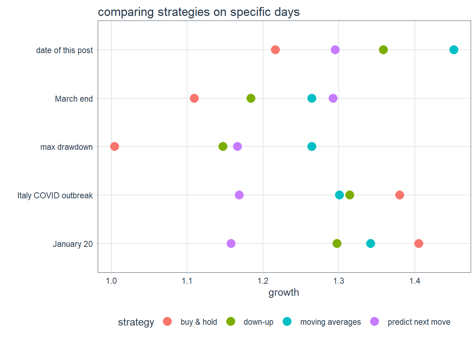Click the down-up green legend swatch
476x340 pixels.
coord(231,322)
